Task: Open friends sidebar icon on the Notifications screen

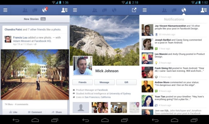Action: 204,10
